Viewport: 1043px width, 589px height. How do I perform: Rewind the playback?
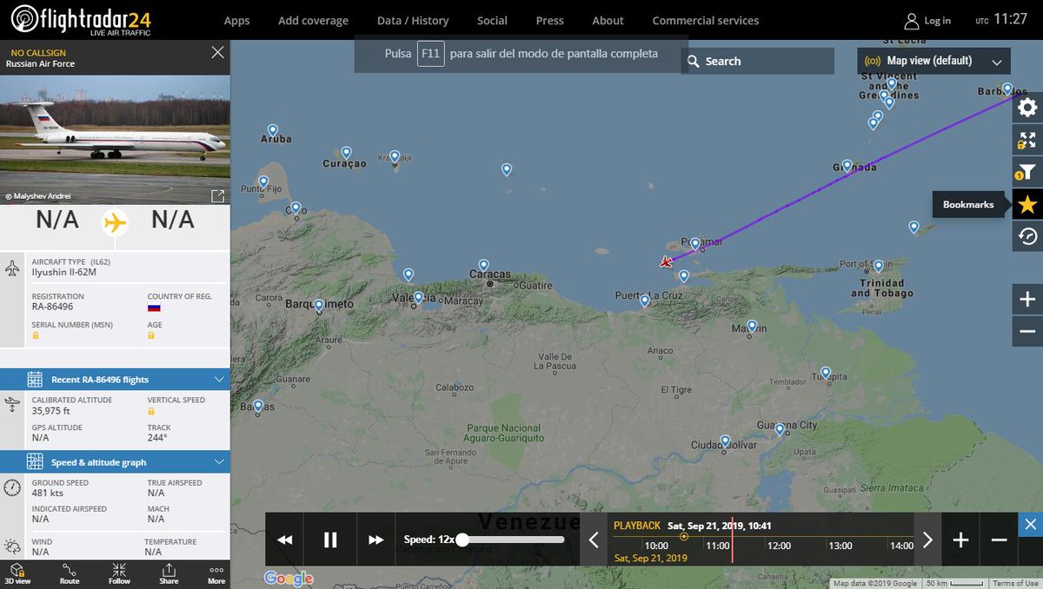[x=285, y=540]
